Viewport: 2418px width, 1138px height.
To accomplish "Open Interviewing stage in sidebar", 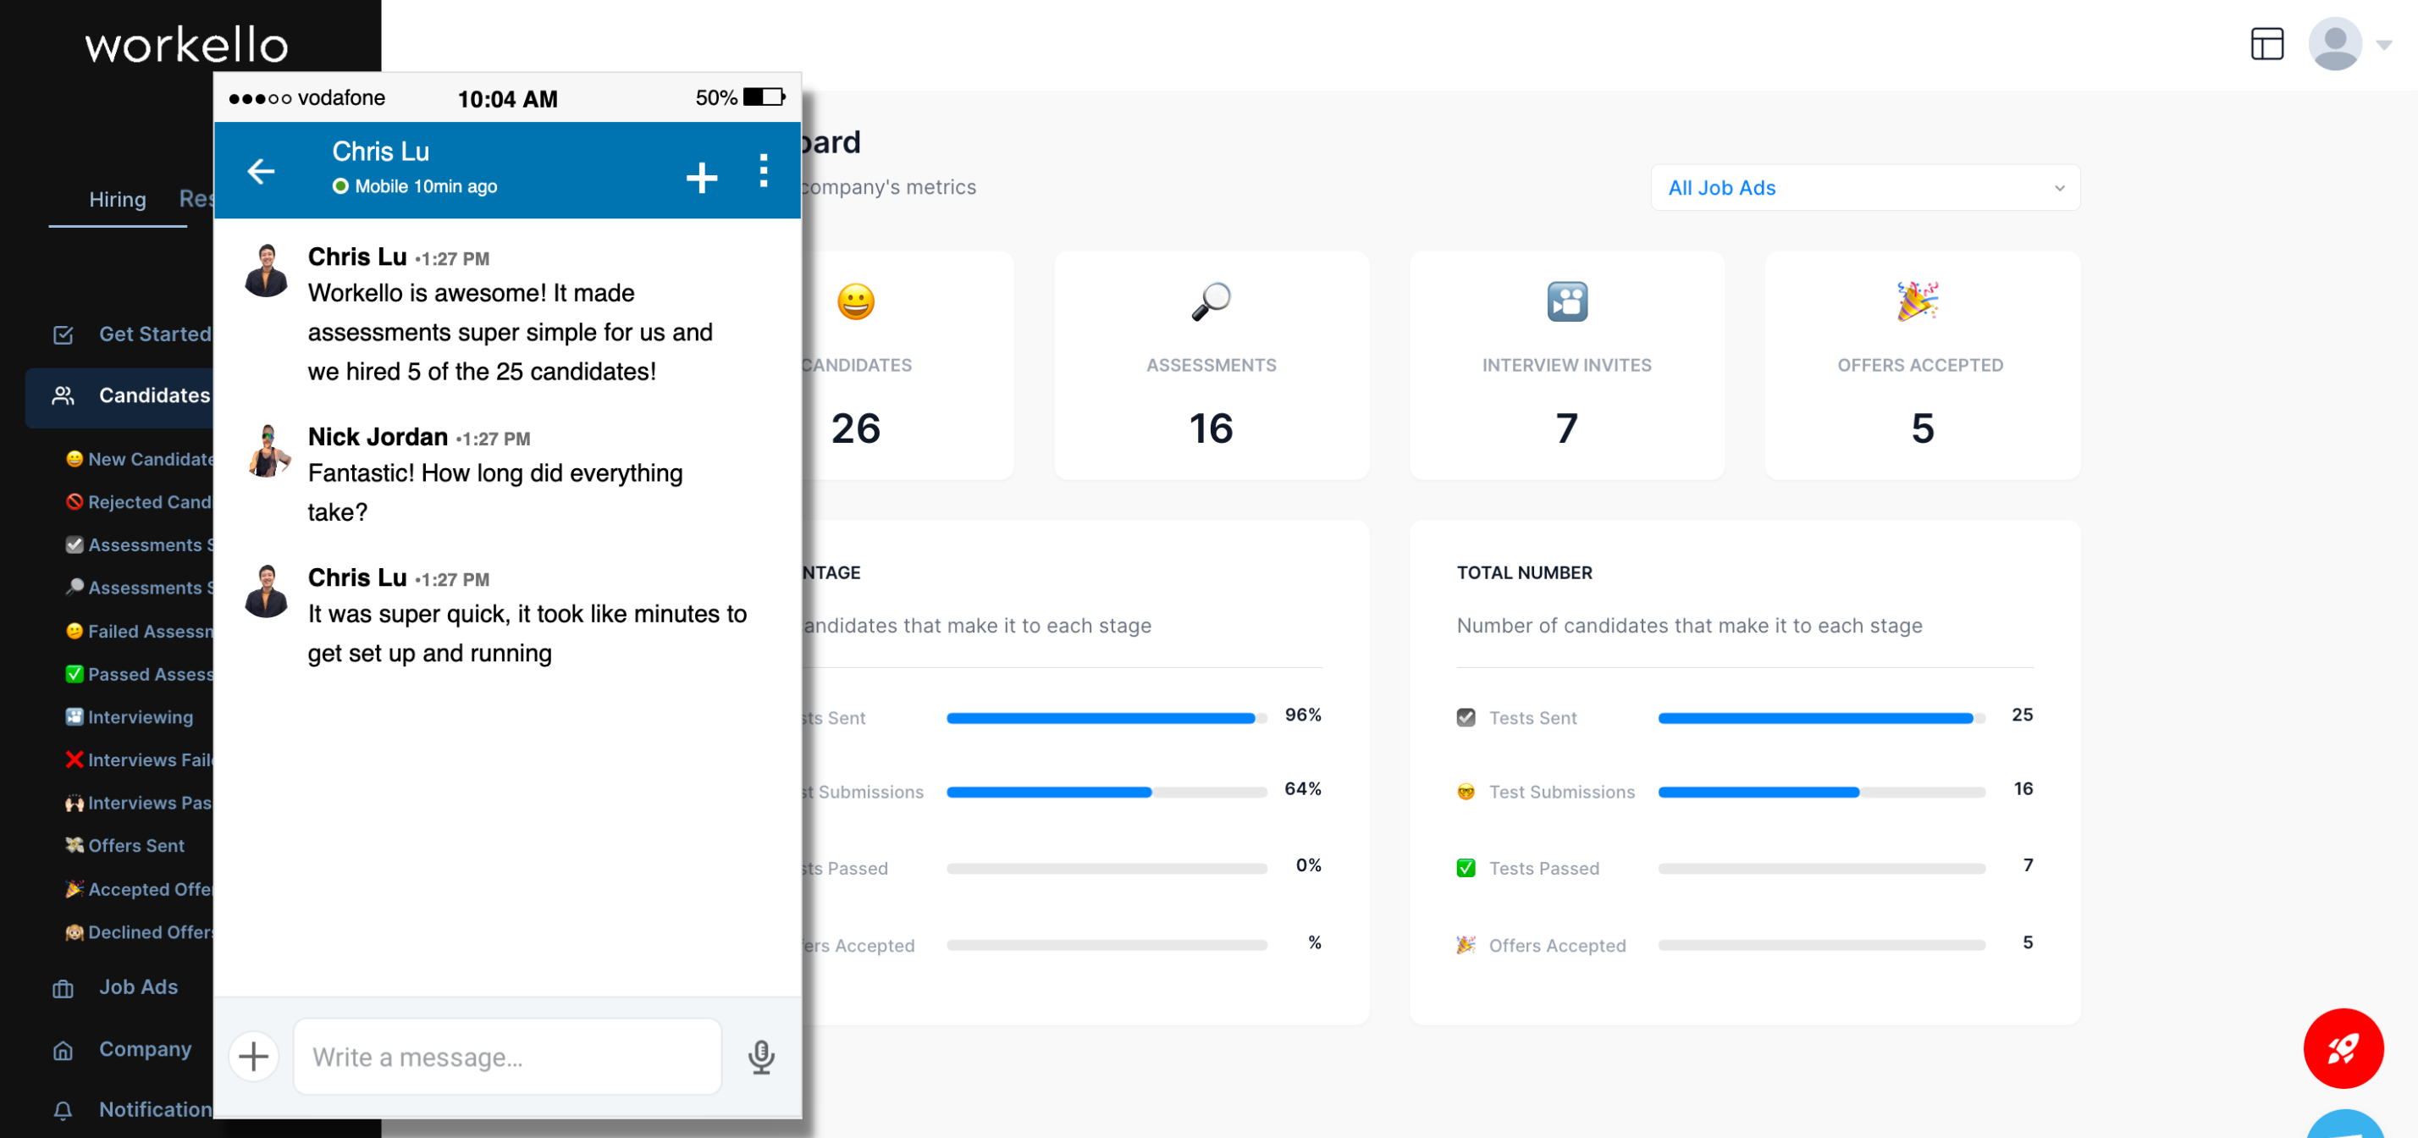I will coord(130,717).
